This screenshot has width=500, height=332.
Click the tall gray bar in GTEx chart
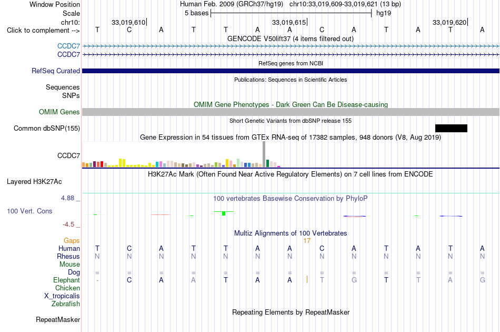point(264,154)
